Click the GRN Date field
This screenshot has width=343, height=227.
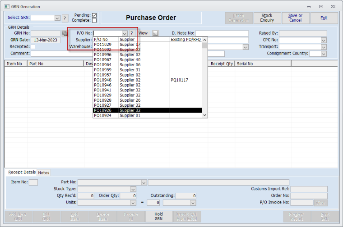46,40
